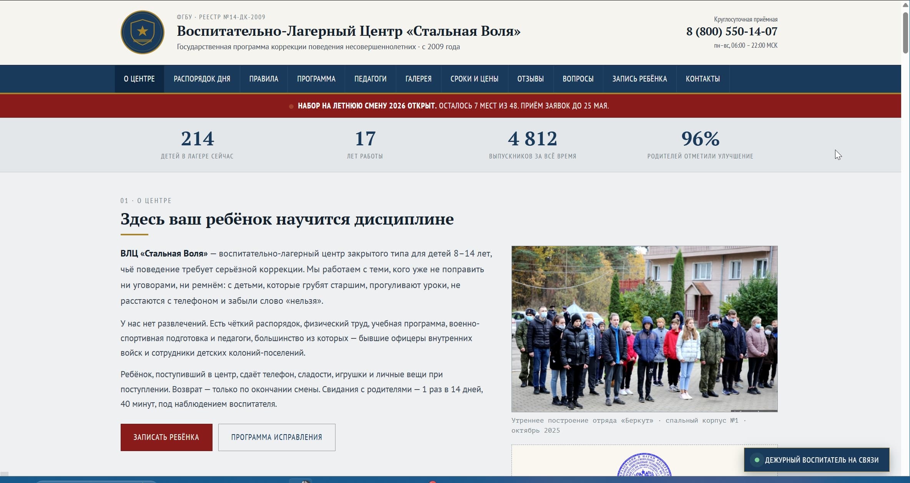Open «Запись ребёнка» nav link
This screenshot has width=910, height=483.
[x=639, y=79]
